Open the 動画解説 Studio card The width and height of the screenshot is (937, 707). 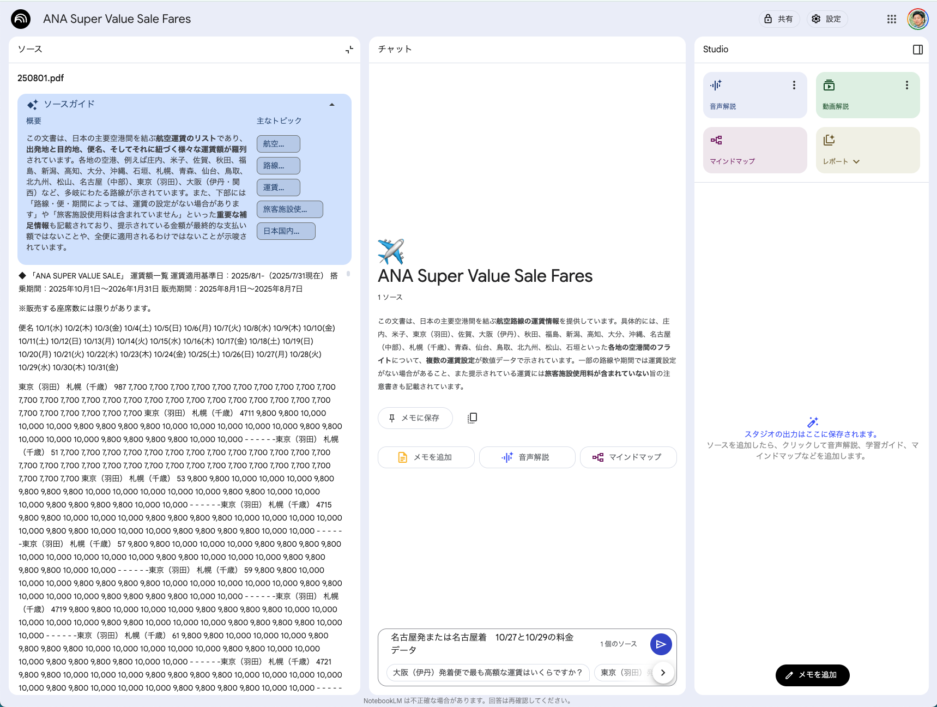pyautogui.click(x=868, y=95)
